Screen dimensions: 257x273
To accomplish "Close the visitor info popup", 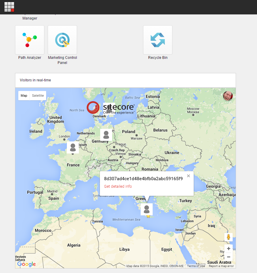I will [x=188, y=176].
